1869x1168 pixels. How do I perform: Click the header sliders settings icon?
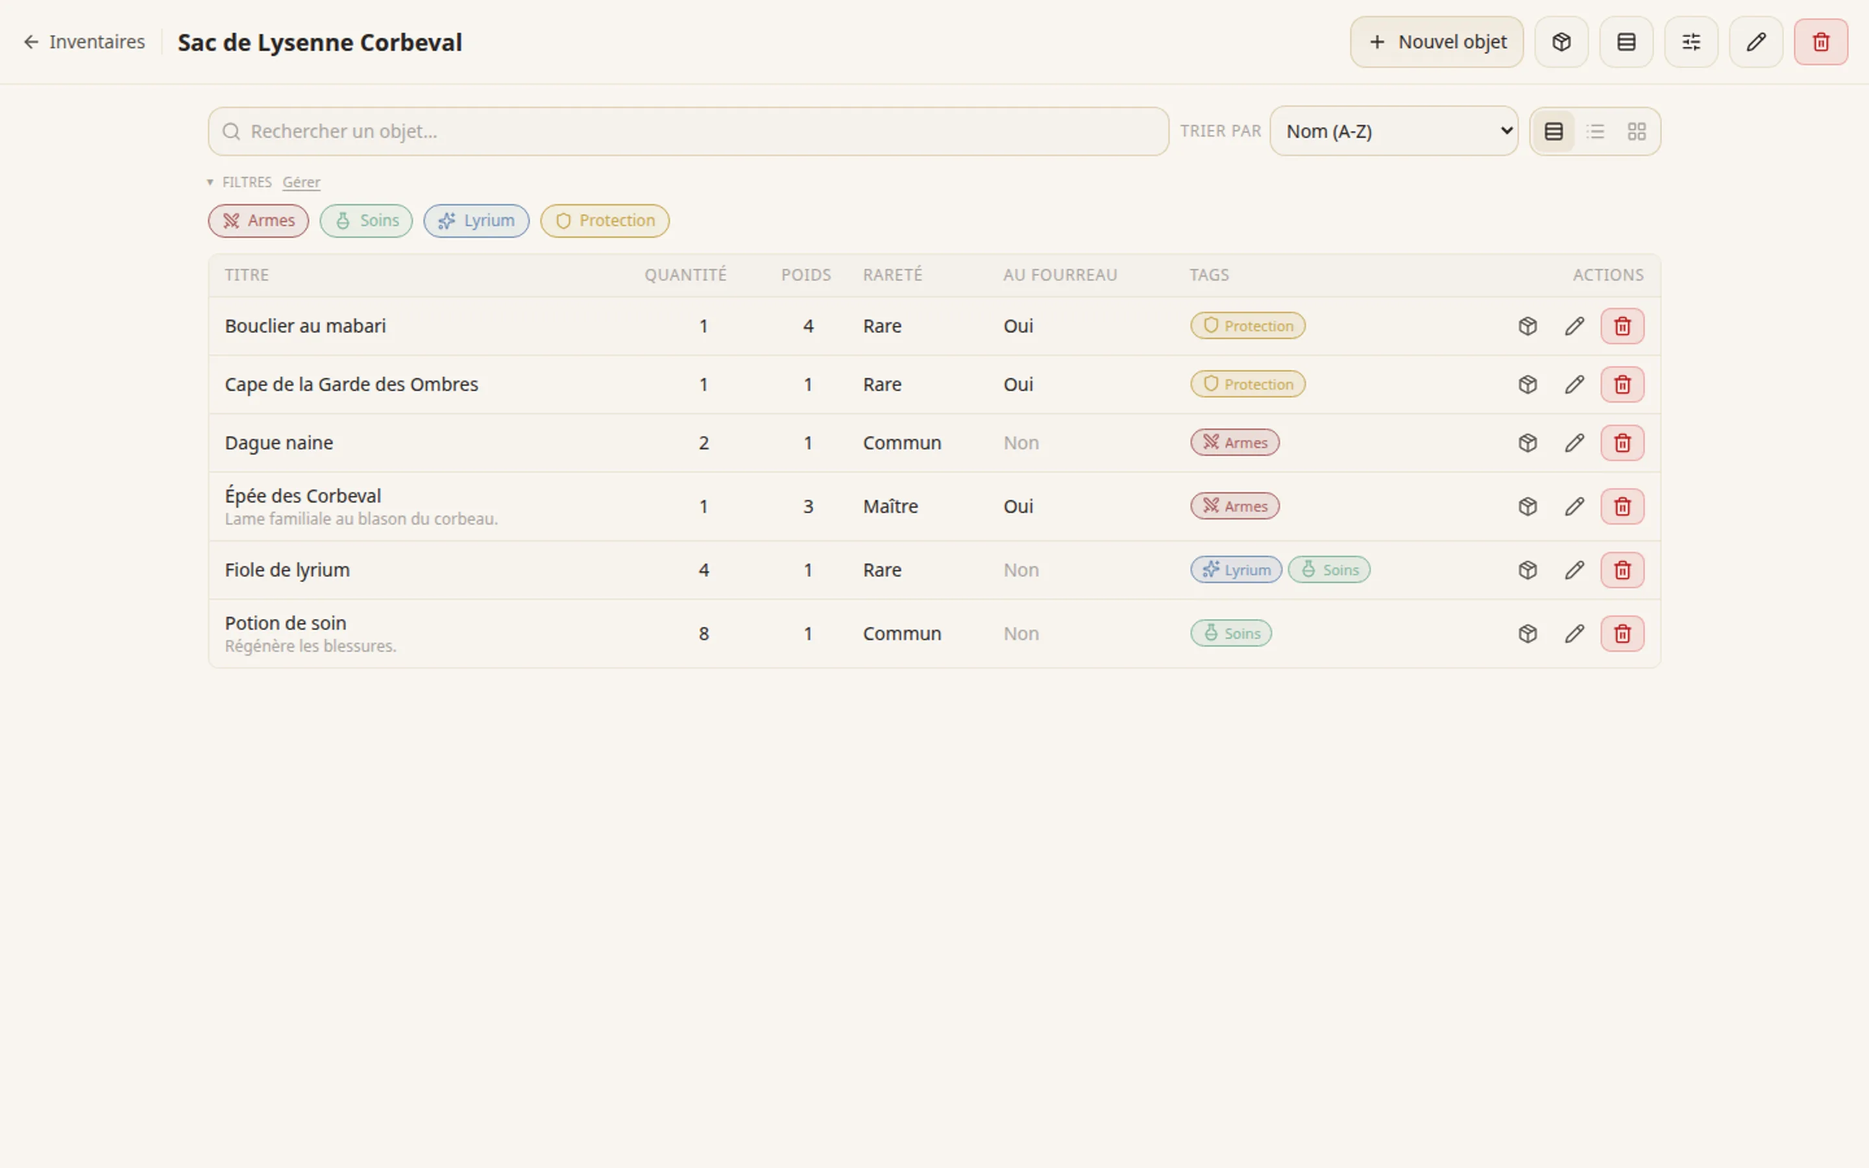(x=1691, y=42)
